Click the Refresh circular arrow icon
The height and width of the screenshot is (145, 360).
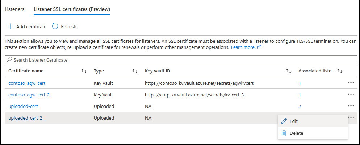click(55, 26)
